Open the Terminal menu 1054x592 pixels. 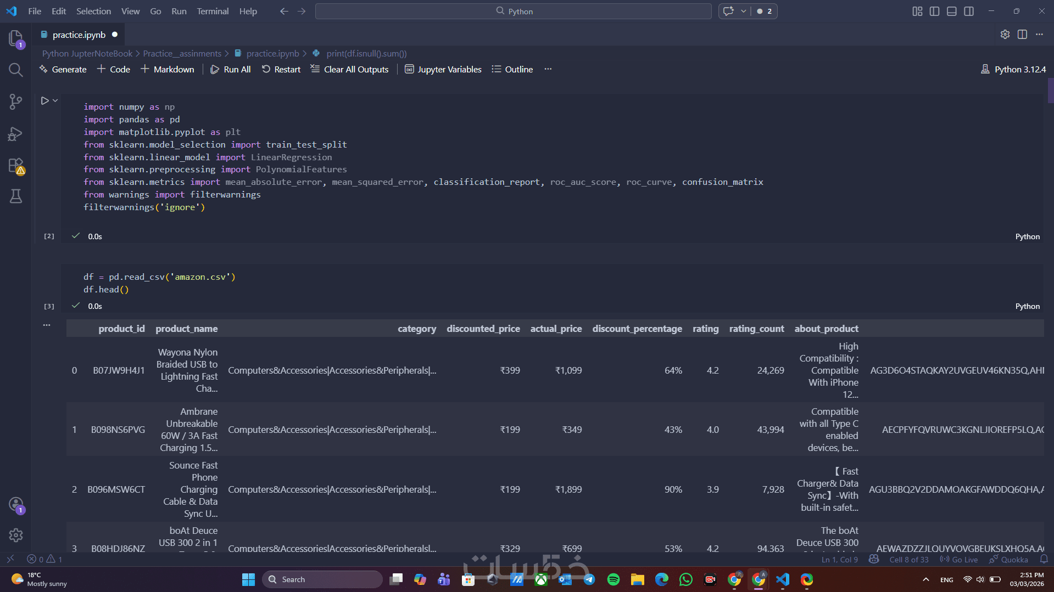pos(213,11)
